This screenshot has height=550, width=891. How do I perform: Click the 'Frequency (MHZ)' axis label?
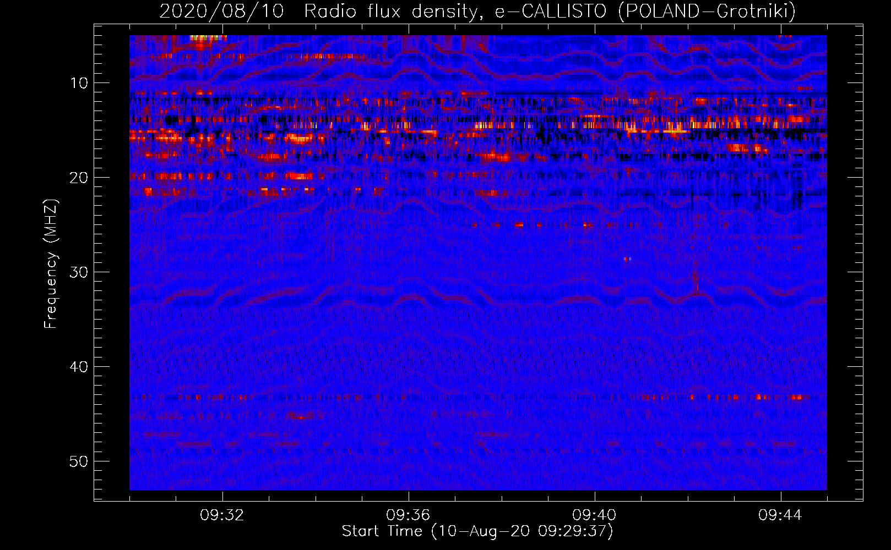point(50,264)
